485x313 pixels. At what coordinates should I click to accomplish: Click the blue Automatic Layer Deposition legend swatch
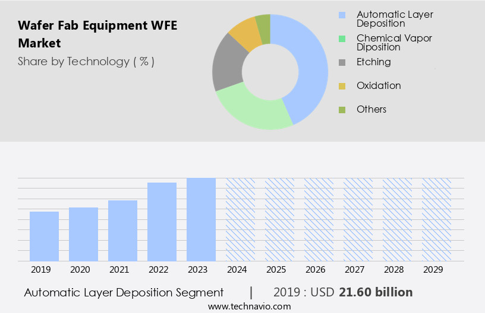[342, 15]
